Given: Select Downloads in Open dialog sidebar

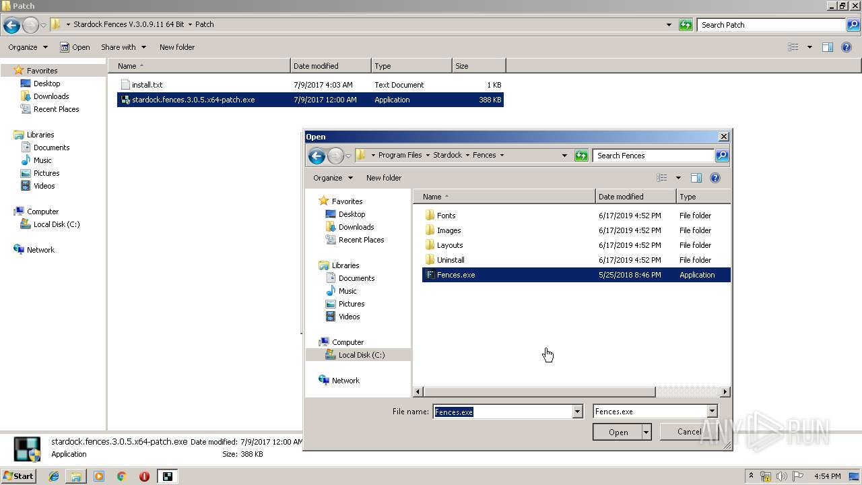Looking at the screenshot, I should (356, 227).
